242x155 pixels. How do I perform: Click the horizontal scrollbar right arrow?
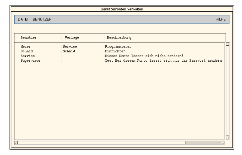pyautogui.click(x=223, y=142)
